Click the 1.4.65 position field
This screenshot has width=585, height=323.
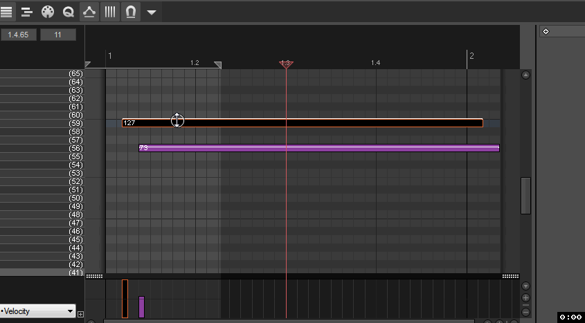(19, 35)
